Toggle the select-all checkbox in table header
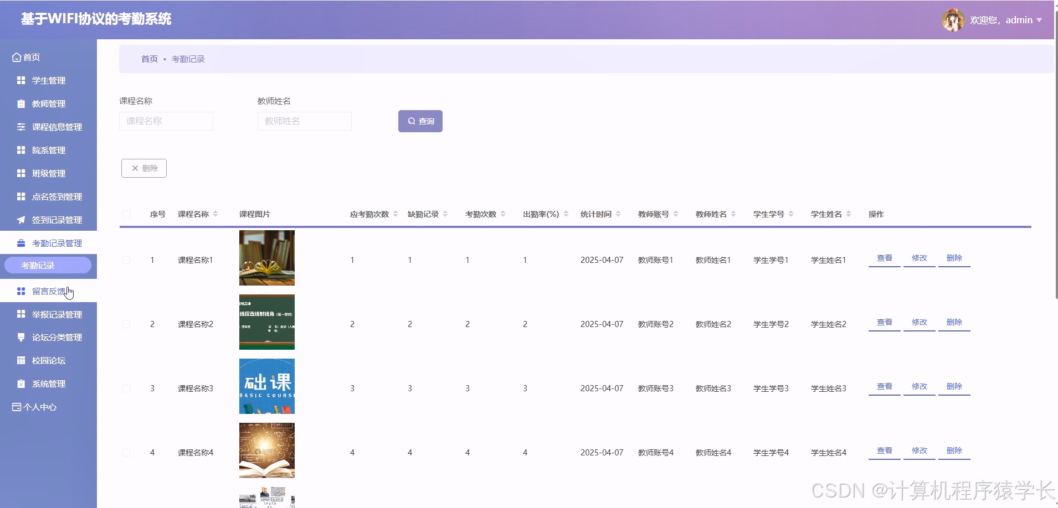 (x=126, y=214)
